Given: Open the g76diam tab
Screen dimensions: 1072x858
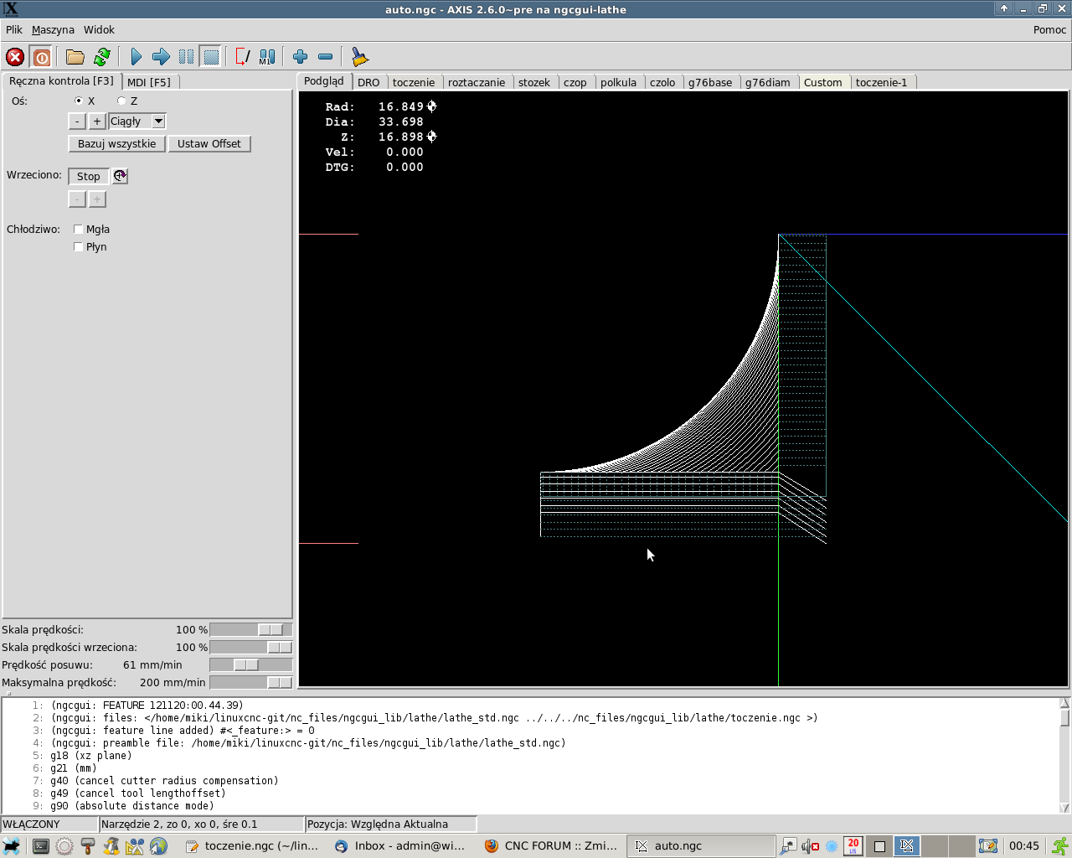Looking at the screenshot, I should [x=768, y=82].
